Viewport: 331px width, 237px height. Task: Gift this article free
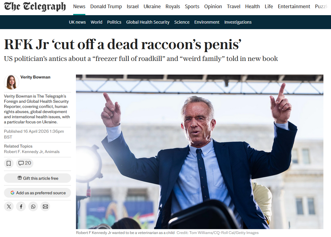[38, 178]
